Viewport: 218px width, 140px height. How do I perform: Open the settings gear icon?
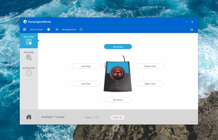pyautogui.click(x=48, y=29)
